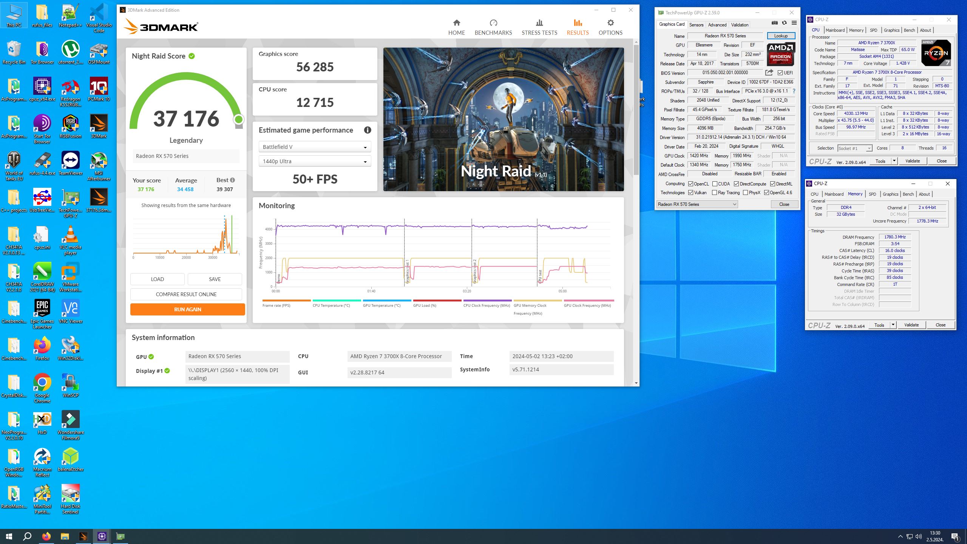This screenshot has width=967, height=544.
Task: Click the Best score info icon
Action: 232,180
